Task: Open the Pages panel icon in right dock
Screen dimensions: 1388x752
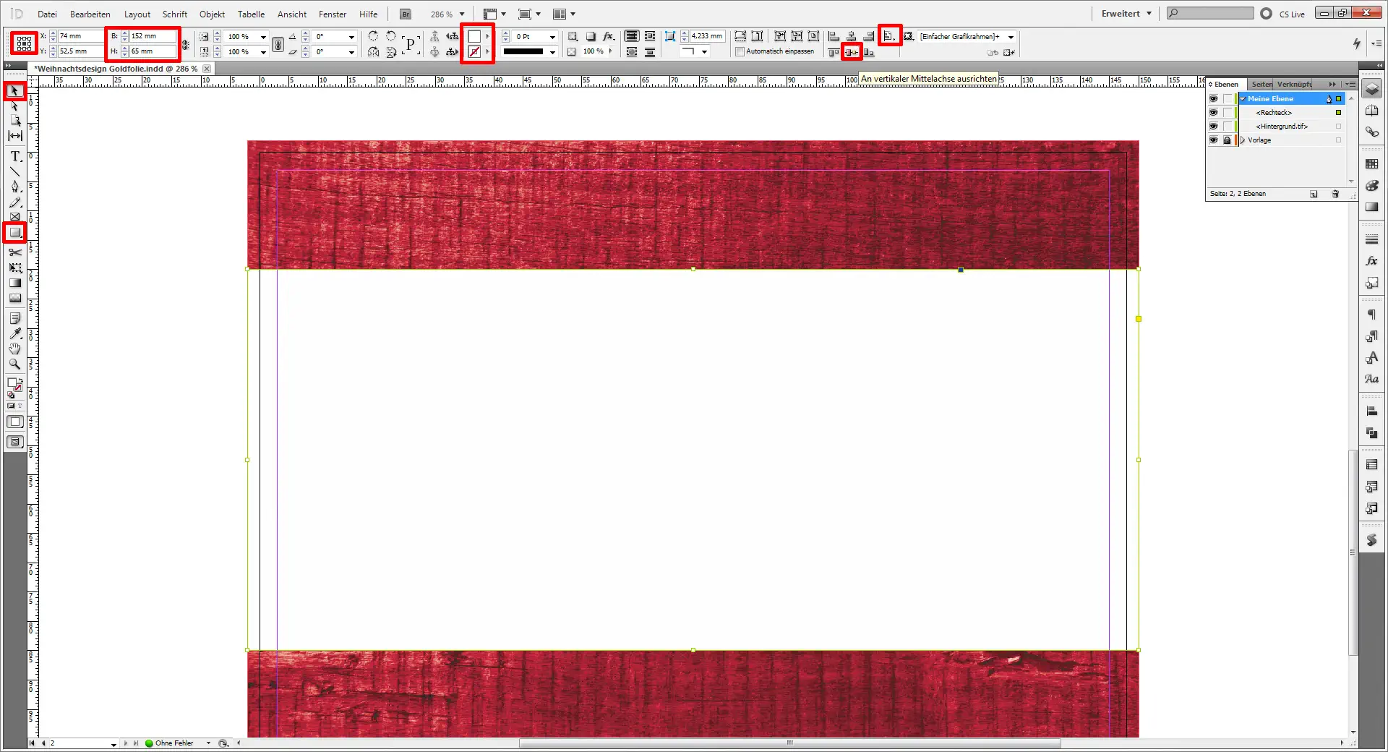Action: point(1372,110)
